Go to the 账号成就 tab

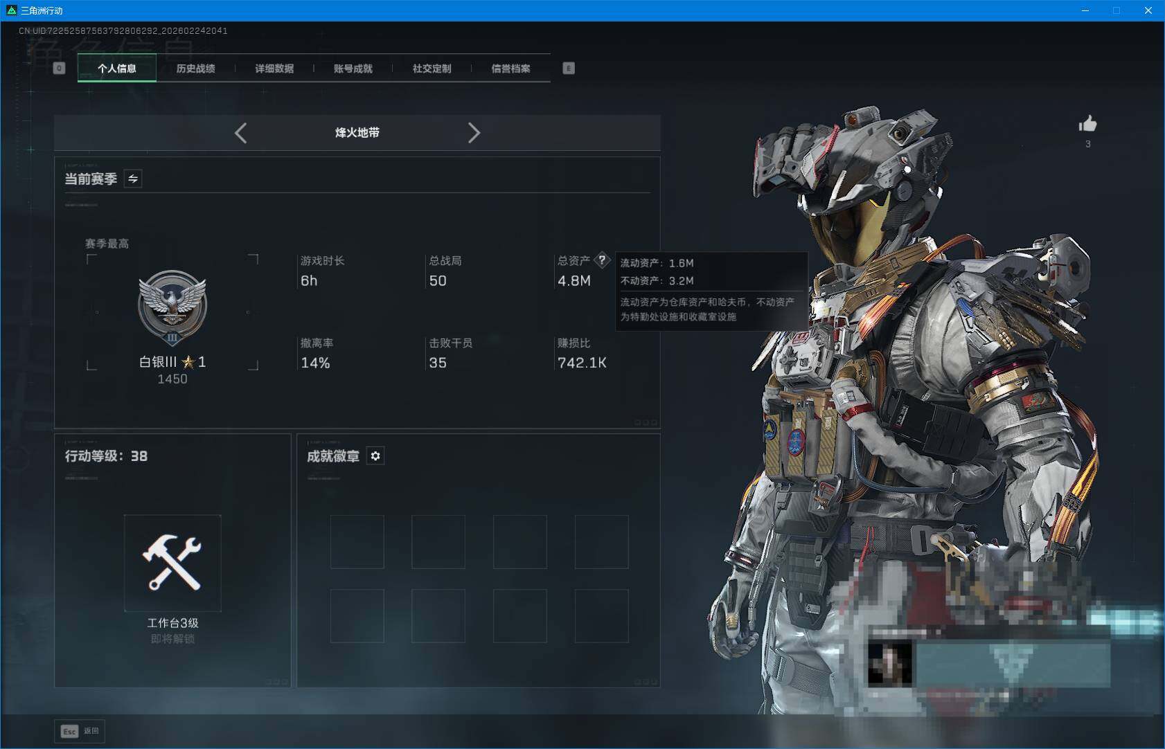click(353, 68)
